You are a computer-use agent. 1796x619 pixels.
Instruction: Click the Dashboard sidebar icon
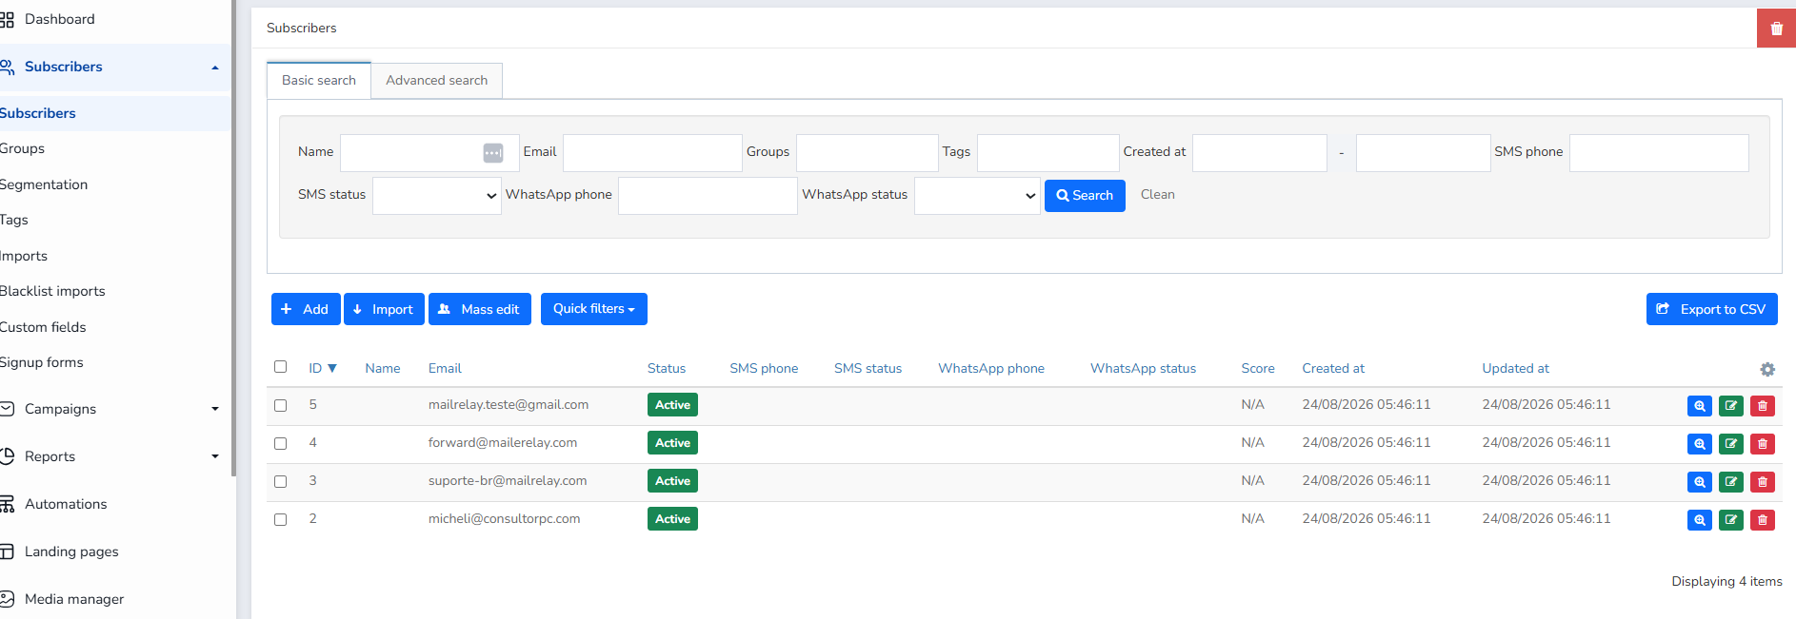click(7, 19)
